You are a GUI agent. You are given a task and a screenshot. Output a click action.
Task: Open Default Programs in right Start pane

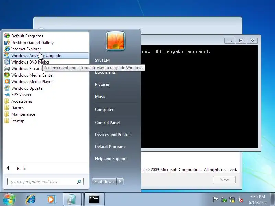pyautogui.click(x=111, y=147)
